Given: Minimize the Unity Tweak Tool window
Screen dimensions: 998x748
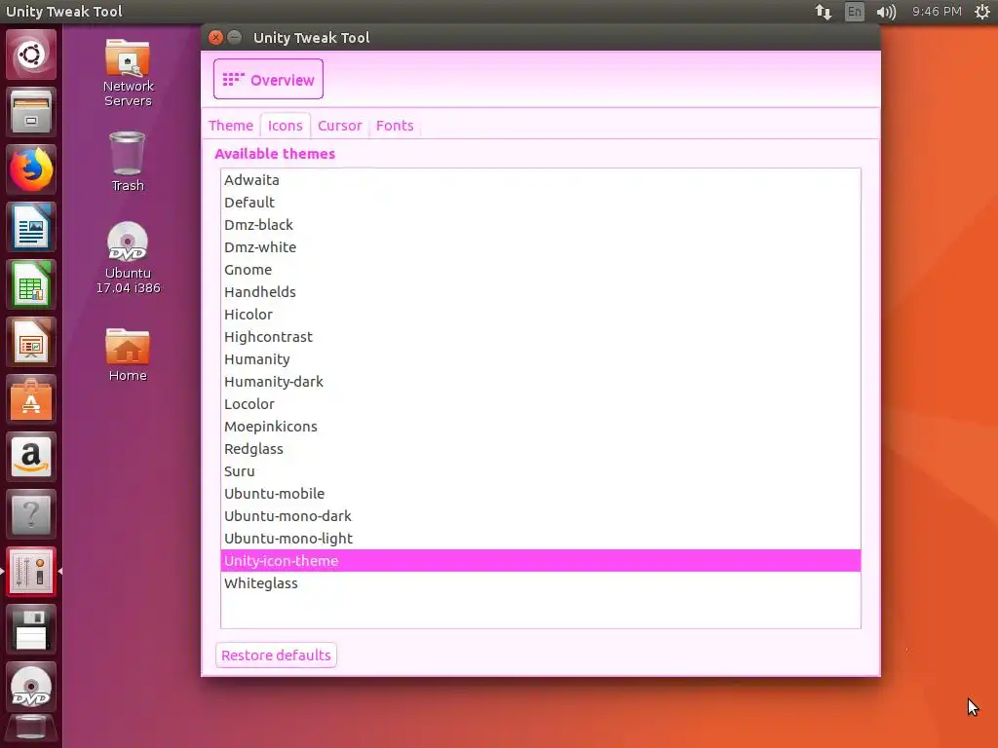Looking at the screenshot, I should (235, 38).
